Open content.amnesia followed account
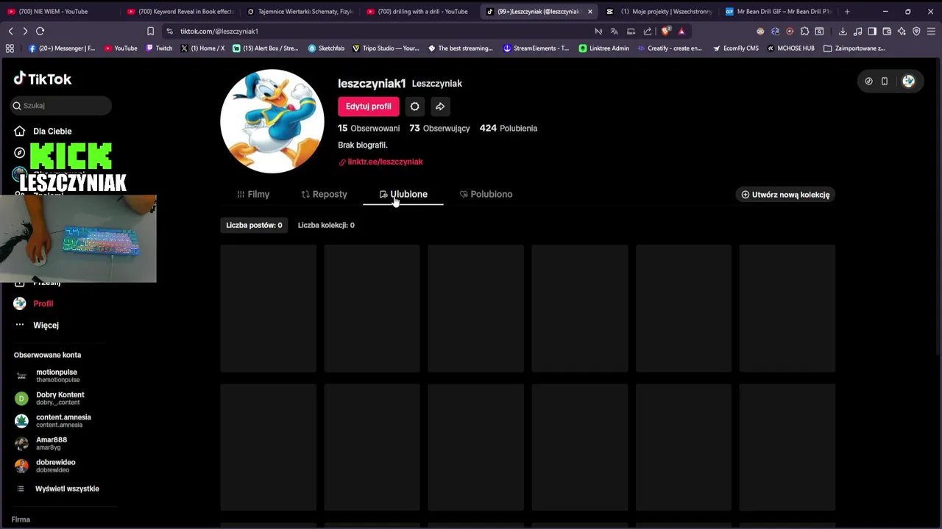The width and height of the screenshot is (942, 529). (63, 420)
